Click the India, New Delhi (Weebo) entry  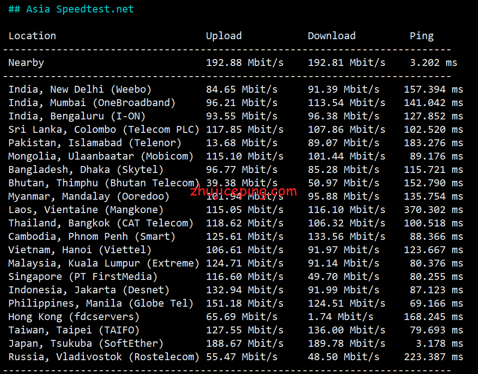tap(80, 89)
